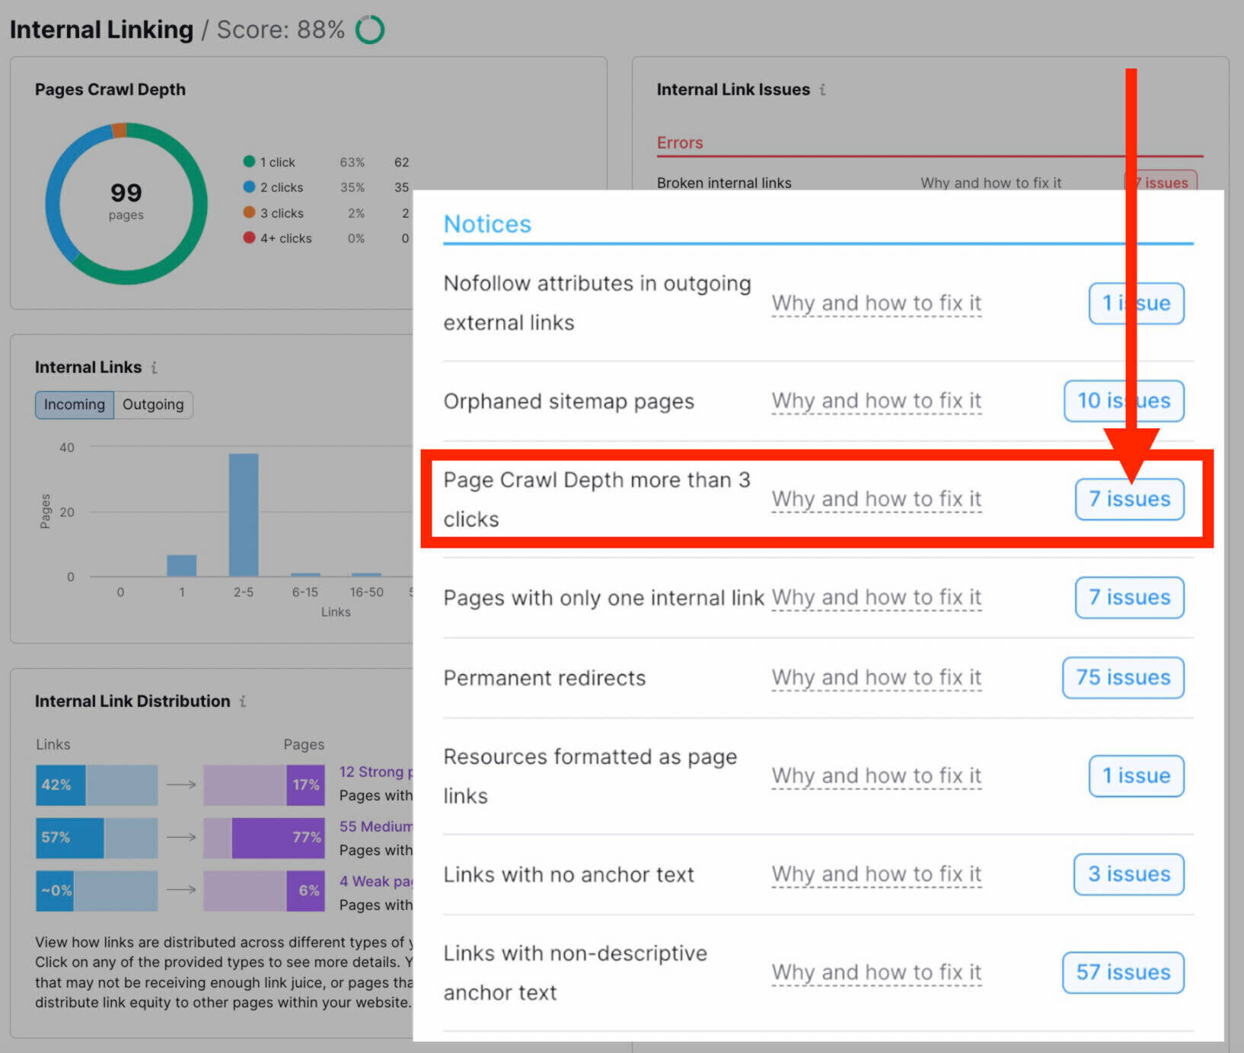This screenshot has width=1244, height=1053.
Task: Click the score progress circle icon
Action: click(x=370, y=30)
